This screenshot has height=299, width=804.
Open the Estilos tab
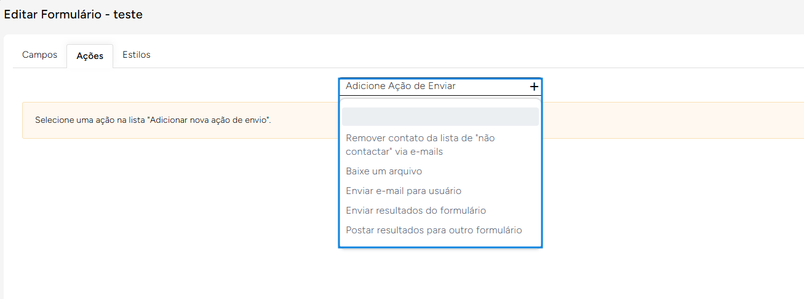tap(137, 55)
